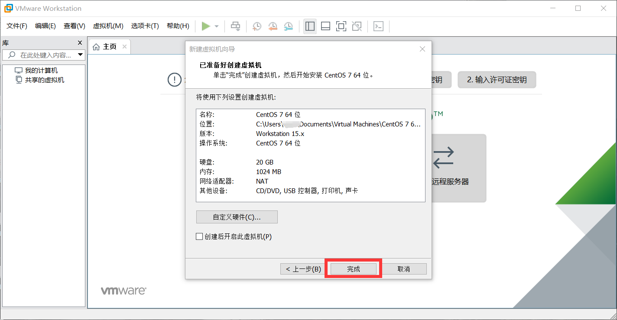The width and height of the screenshot is (617, 320).
Task: Click the 操作系统: label in the settings list
Action: coord(213,143)
